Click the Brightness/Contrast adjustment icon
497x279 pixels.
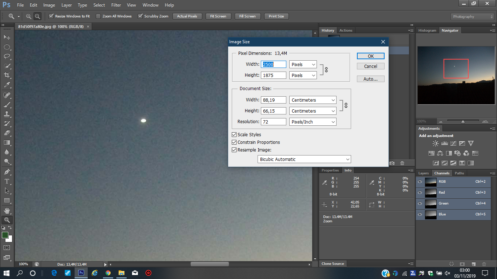pos(436,143)
